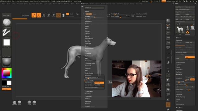Select the Move transform tool
The width and height of the screenshot is (198, 111).
44,15
